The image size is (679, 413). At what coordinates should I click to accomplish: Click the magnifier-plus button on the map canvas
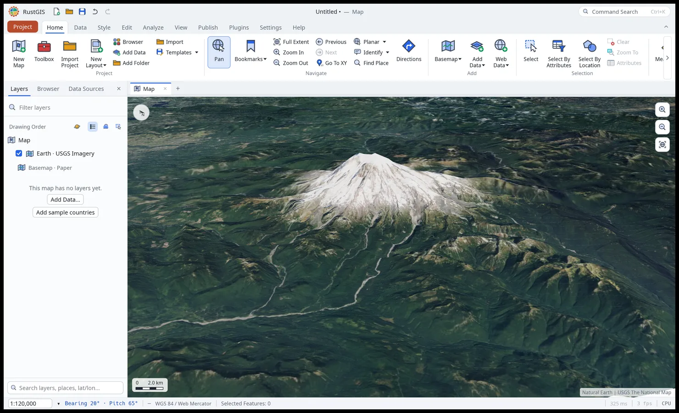click(x=662, y=110)
